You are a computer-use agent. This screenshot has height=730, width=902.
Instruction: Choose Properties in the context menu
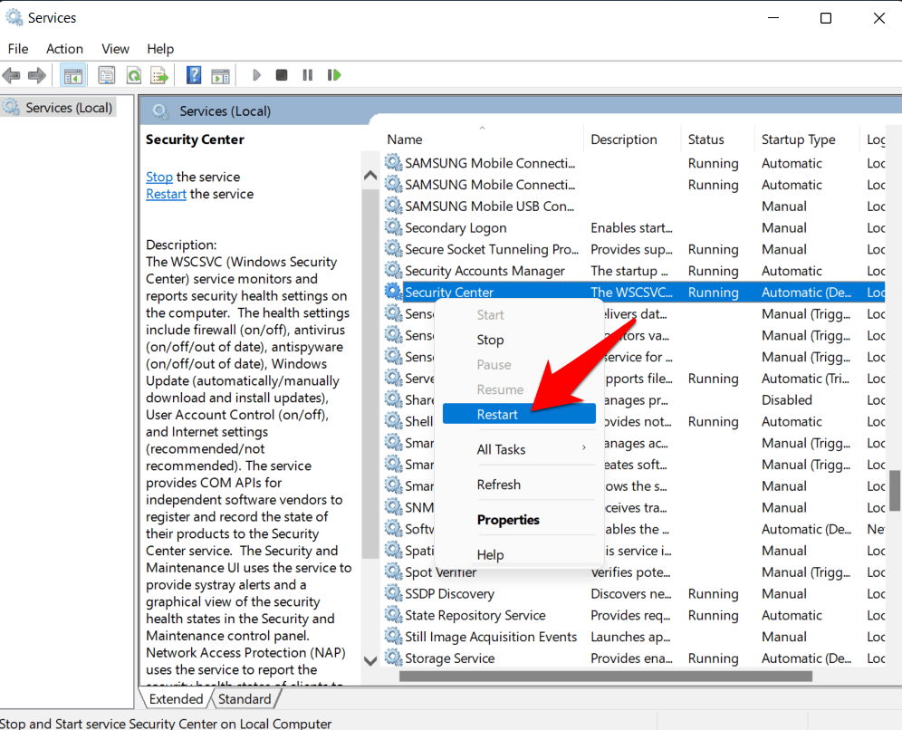coord(508,520)
